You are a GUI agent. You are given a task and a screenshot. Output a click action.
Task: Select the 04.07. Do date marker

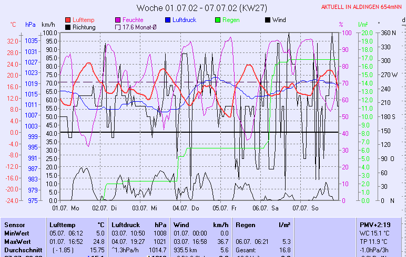click(x=187, y=208)
